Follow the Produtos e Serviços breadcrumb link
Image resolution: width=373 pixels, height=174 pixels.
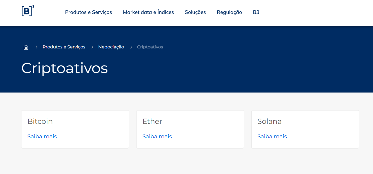pyautogui.click(x=64, y=47)
